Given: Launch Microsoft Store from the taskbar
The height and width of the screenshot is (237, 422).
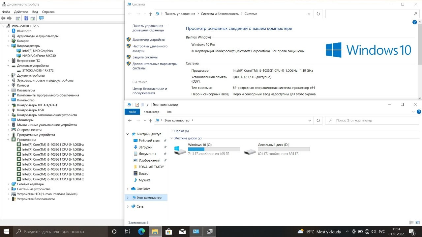Looking at the screenshot, I should (168, 231).
